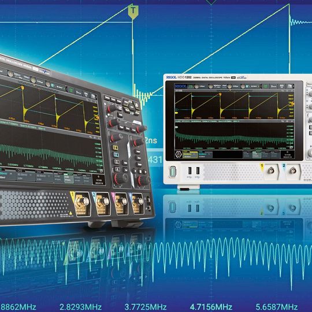Click the yellow T trigger marker on the dark oscilloscope waveform

point(23,88)
